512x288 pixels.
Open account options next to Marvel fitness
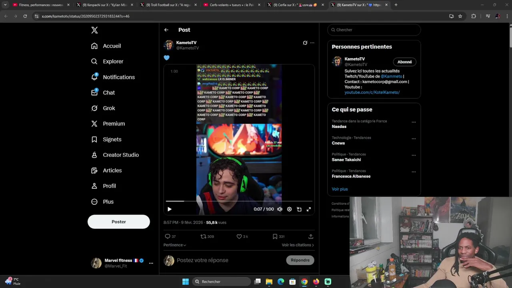point(151,263)
